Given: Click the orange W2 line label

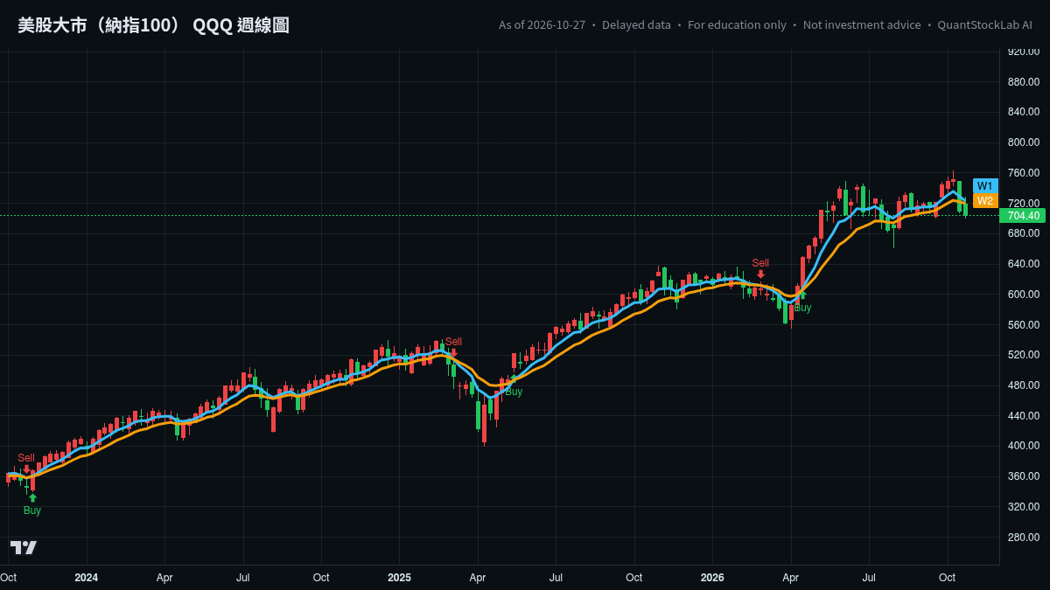Looking at the screenshot, I should pyautogui.click(x=985, y=201).
